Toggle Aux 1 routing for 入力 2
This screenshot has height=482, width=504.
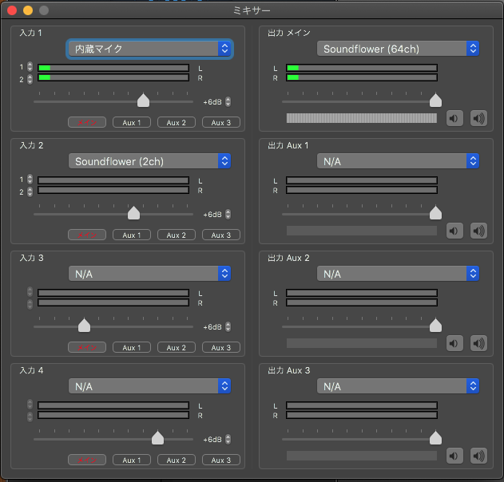pyautogui.click(x=132, y=235)
